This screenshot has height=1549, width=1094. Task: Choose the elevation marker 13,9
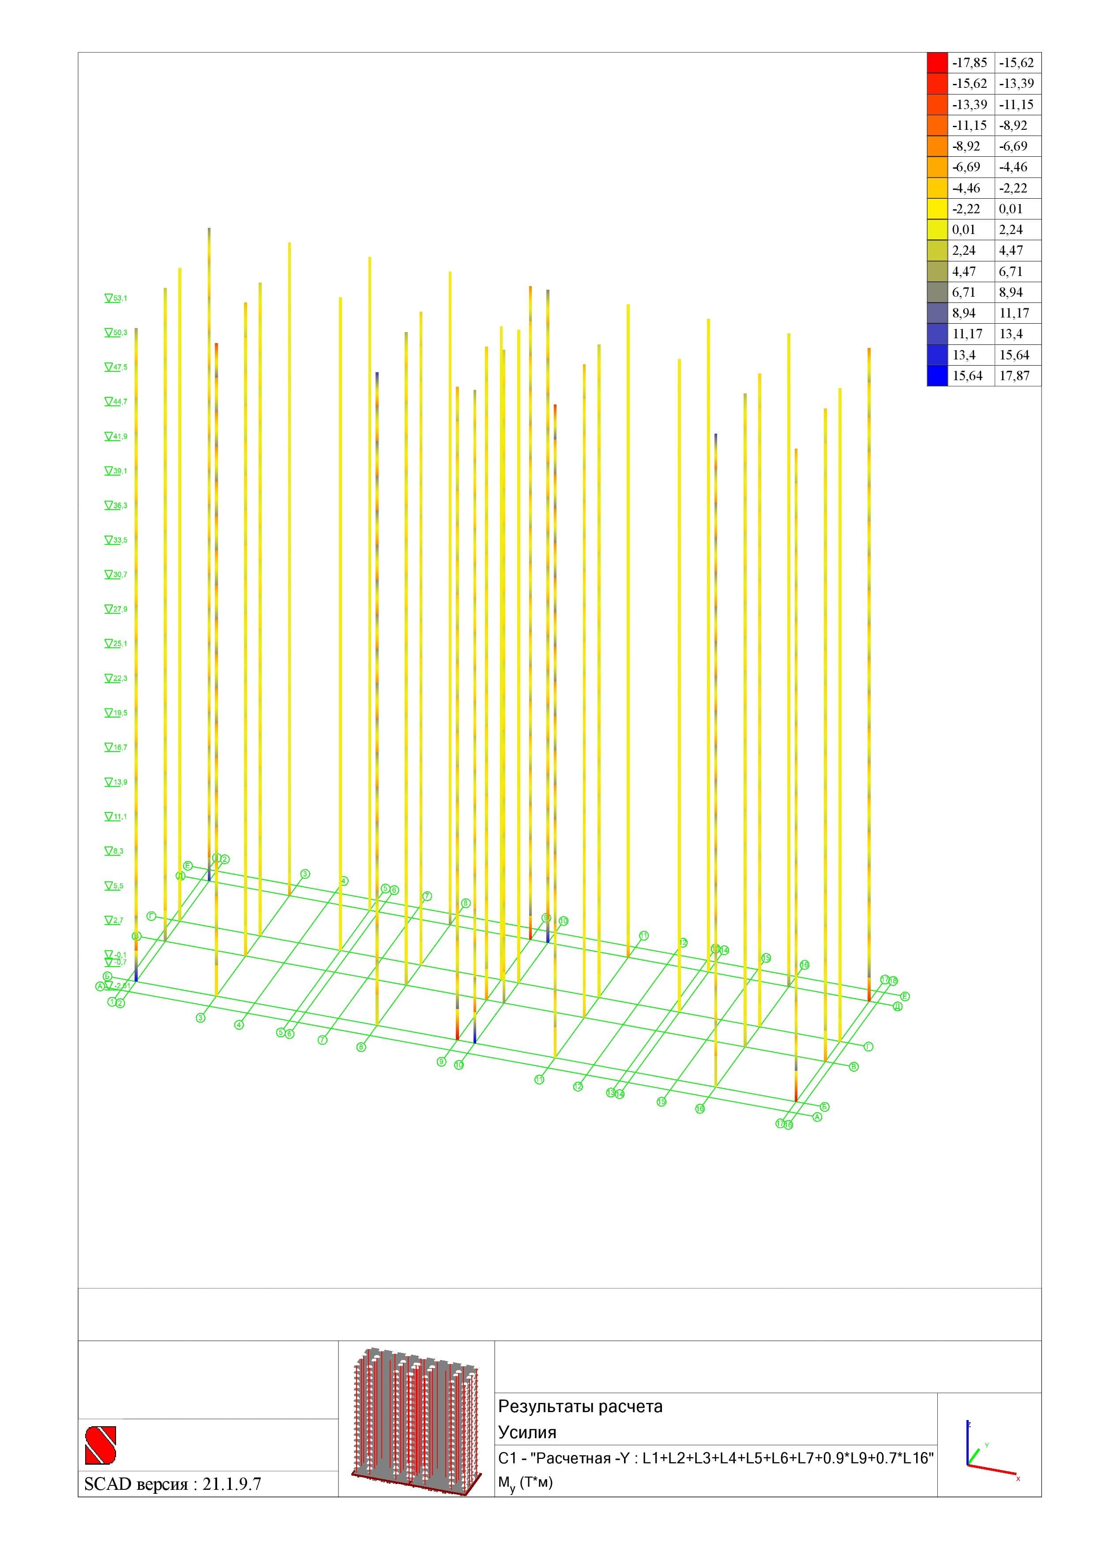(116, 782)
